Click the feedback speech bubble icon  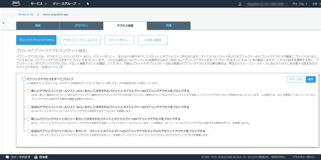7,157
